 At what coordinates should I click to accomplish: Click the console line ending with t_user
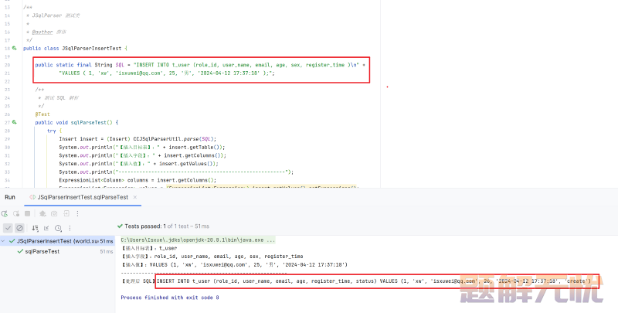pyautogui.click(x=149, y=248)
